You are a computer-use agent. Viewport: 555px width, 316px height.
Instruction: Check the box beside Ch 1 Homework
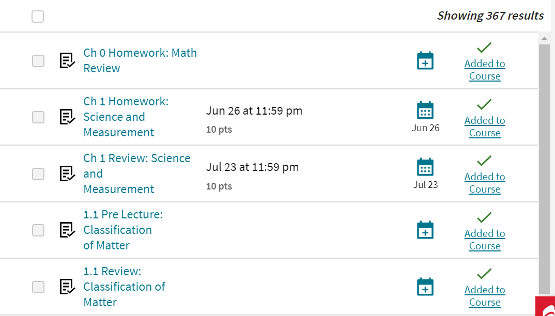pos(38,117)
